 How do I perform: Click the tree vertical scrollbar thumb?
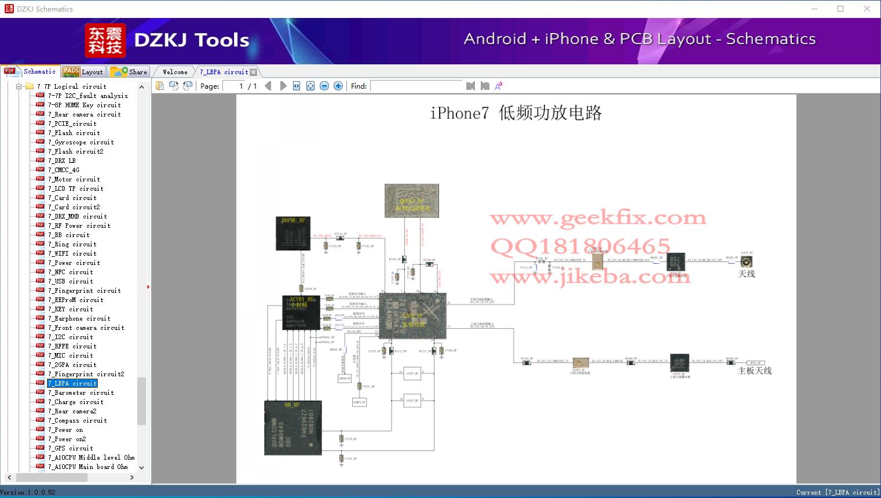click(142, 401)
